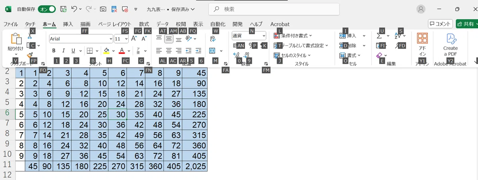The image size is (478, 180).
Task: Click the camera icon in quick access toolbar
Action: click(103, 9)
